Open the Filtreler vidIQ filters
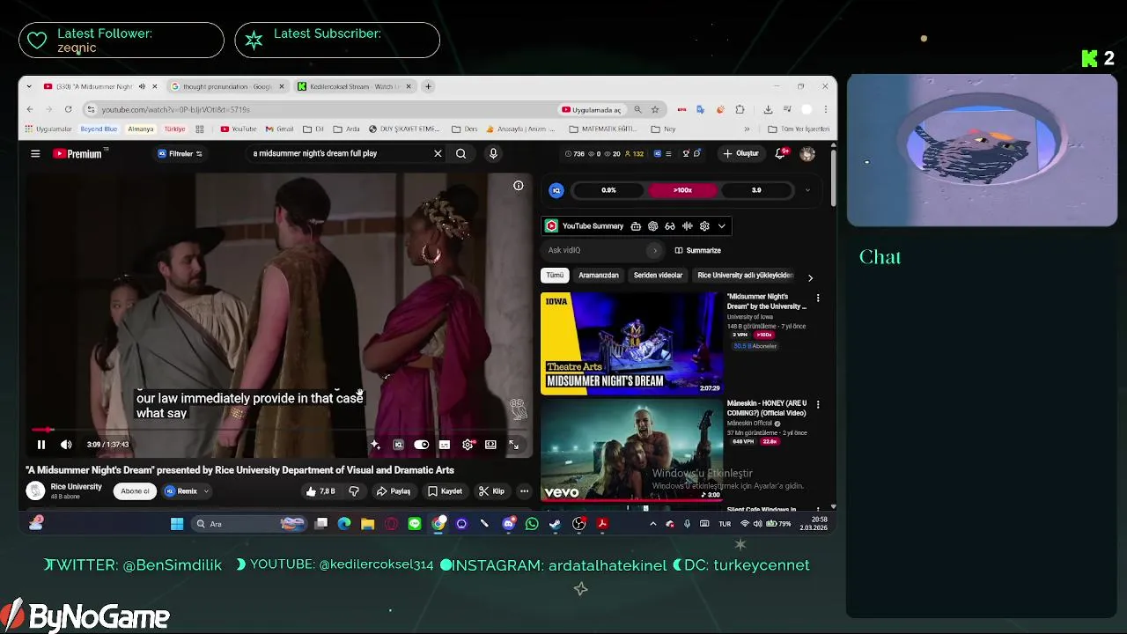Viewport: 1127px width, 634px height. click(x=180, y=153)
